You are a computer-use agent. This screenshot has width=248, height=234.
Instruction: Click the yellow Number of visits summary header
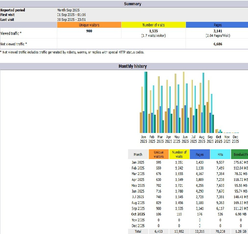click(x=153, y=25)
